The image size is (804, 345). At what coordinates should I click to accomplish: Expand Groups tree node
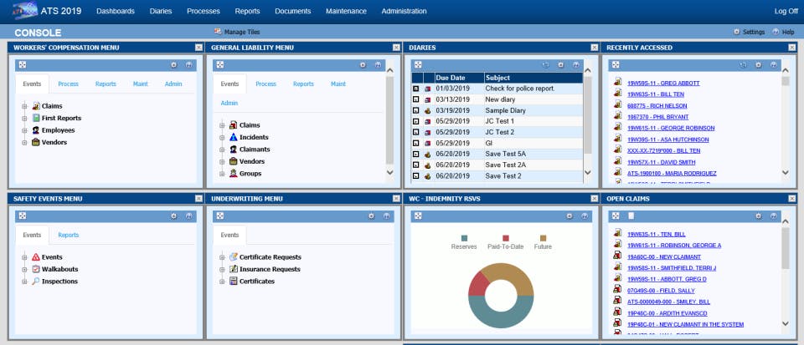(x=222, y=174)
